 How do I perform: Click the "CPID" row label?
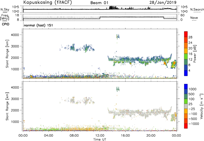[x=6, y=24]
